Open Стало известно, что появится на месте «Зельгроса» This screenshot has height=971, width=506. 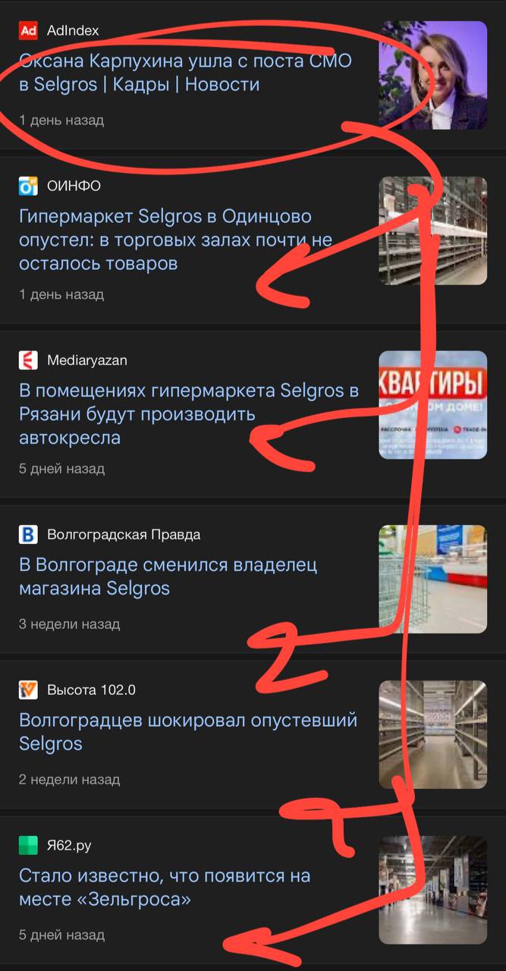pyautogui.click(x=165, y=888)
